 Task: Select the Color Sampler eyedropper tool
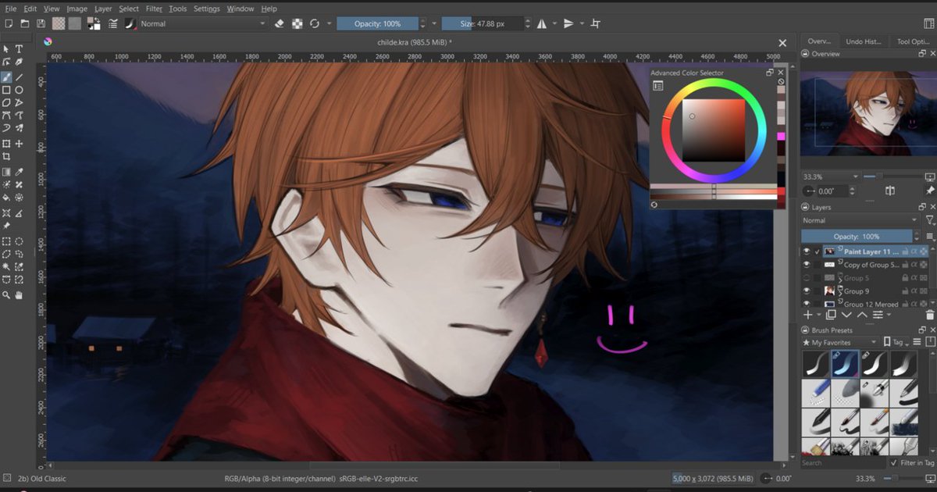pyautogui.click(x=20, y=172)
